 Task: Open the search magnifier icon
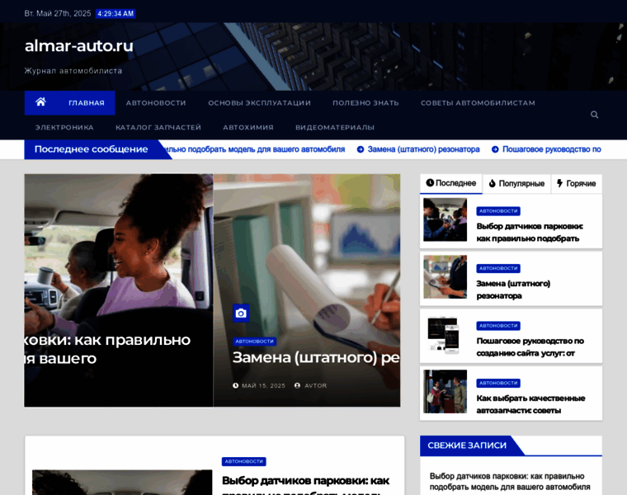(x=594, y=115)
